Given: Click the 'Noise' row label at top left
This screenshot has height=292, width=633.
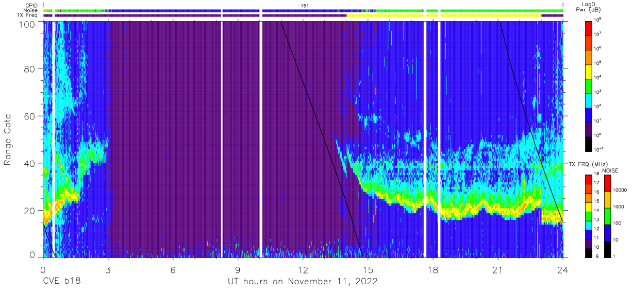Looking at the screenshot, I should 31,10.
